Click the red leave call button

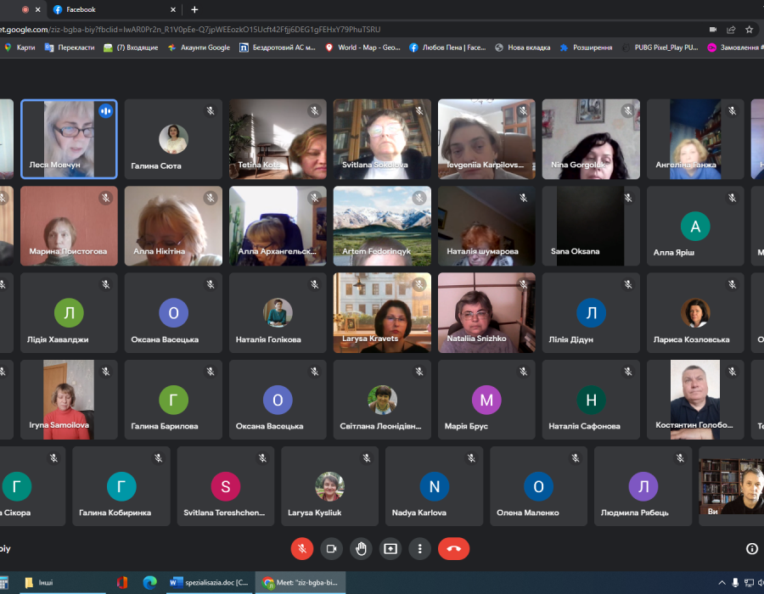453,548
